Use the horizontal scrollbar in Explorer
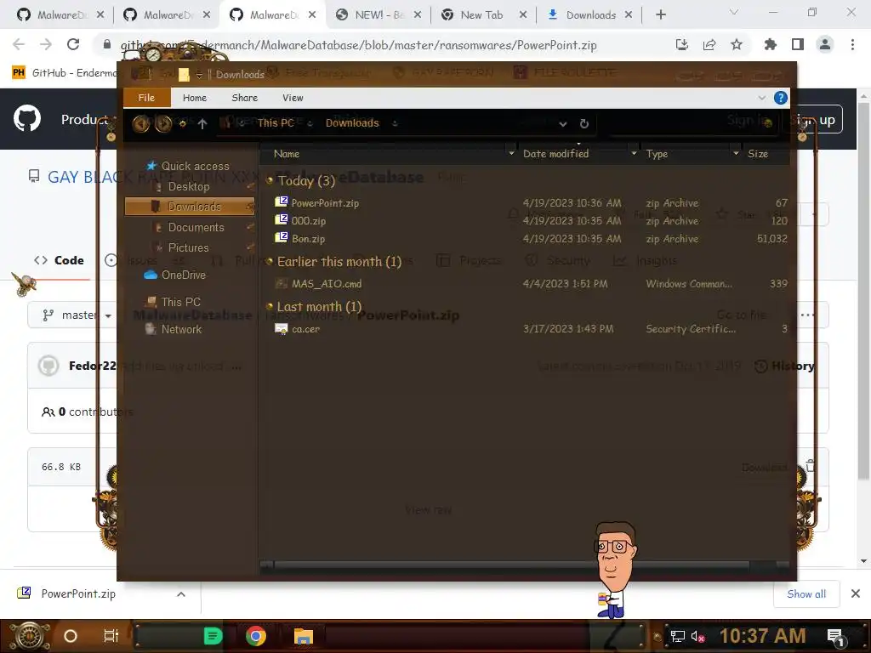Viewport: 871px width, 653px height. click(x=511, y=565)
